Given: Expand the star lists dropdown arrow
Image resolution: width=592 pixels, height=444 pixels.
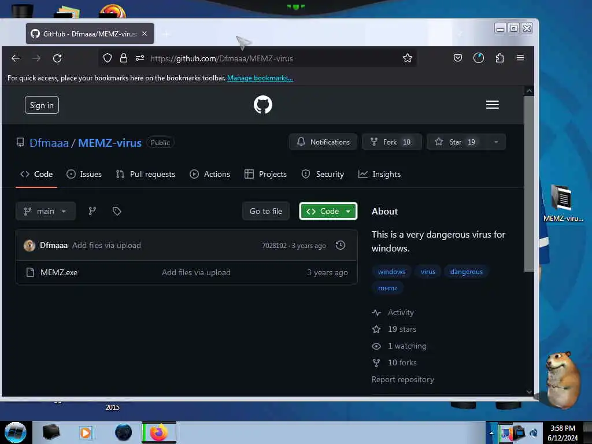Looking at the screenshot, I should pos(496,142).
